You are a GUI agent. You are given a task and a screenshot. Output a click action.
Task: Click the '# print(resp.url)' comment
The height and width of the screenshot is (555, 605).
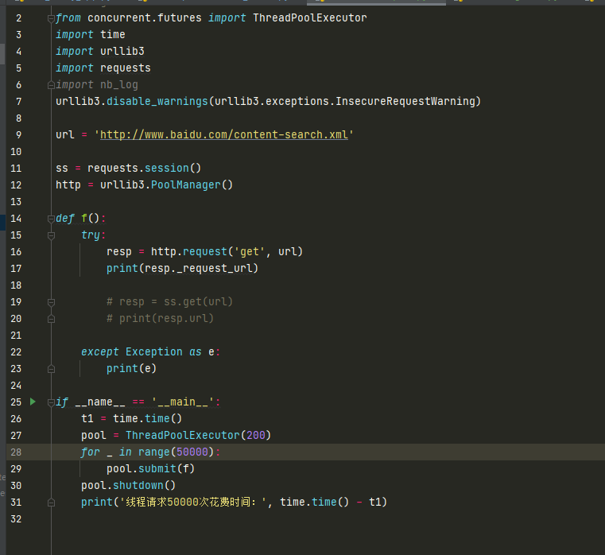click(x=160, y=318)
